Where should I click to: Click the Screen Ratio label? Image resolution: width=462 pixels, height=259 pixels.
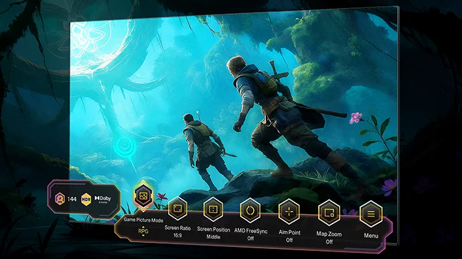[177, 228]
